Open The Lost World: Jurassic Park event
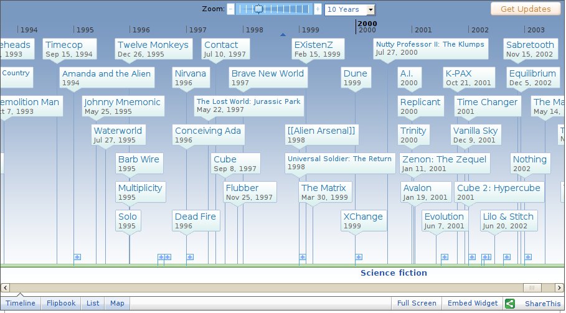566x313 pixels. click(x=248, y=106)
